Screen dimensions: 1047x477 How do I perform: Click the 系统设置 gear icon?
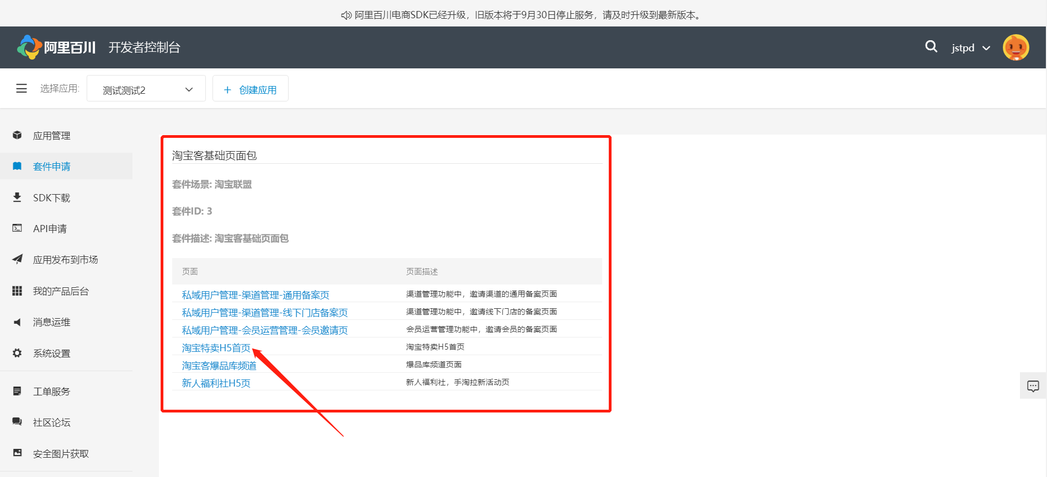coord(17,353)
